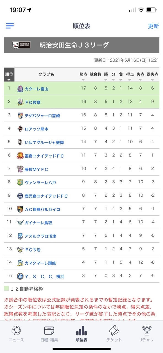This screenshot has height=353, width=163.
Task: Tap the 明治安田生命J3リーグ header banner
Action: click(81, 45)
